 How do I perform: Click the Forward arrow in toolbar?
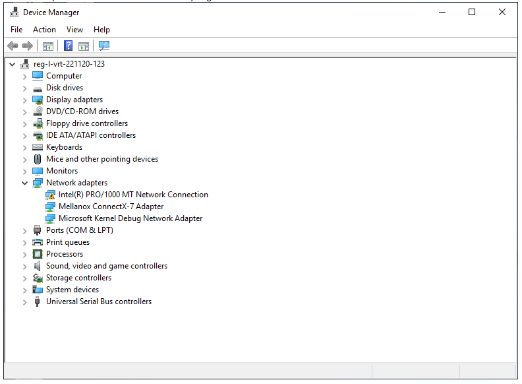click(28, 46)
